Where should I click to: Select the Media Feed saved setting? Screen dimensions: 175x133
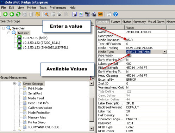(x=36, y=98)
